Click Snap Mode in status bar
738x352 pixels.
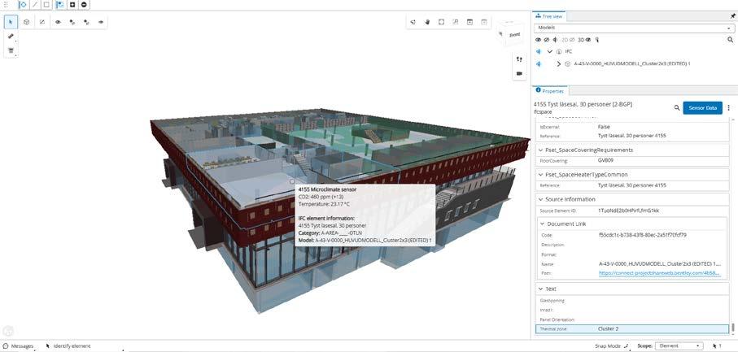click(x=612, y=345)
